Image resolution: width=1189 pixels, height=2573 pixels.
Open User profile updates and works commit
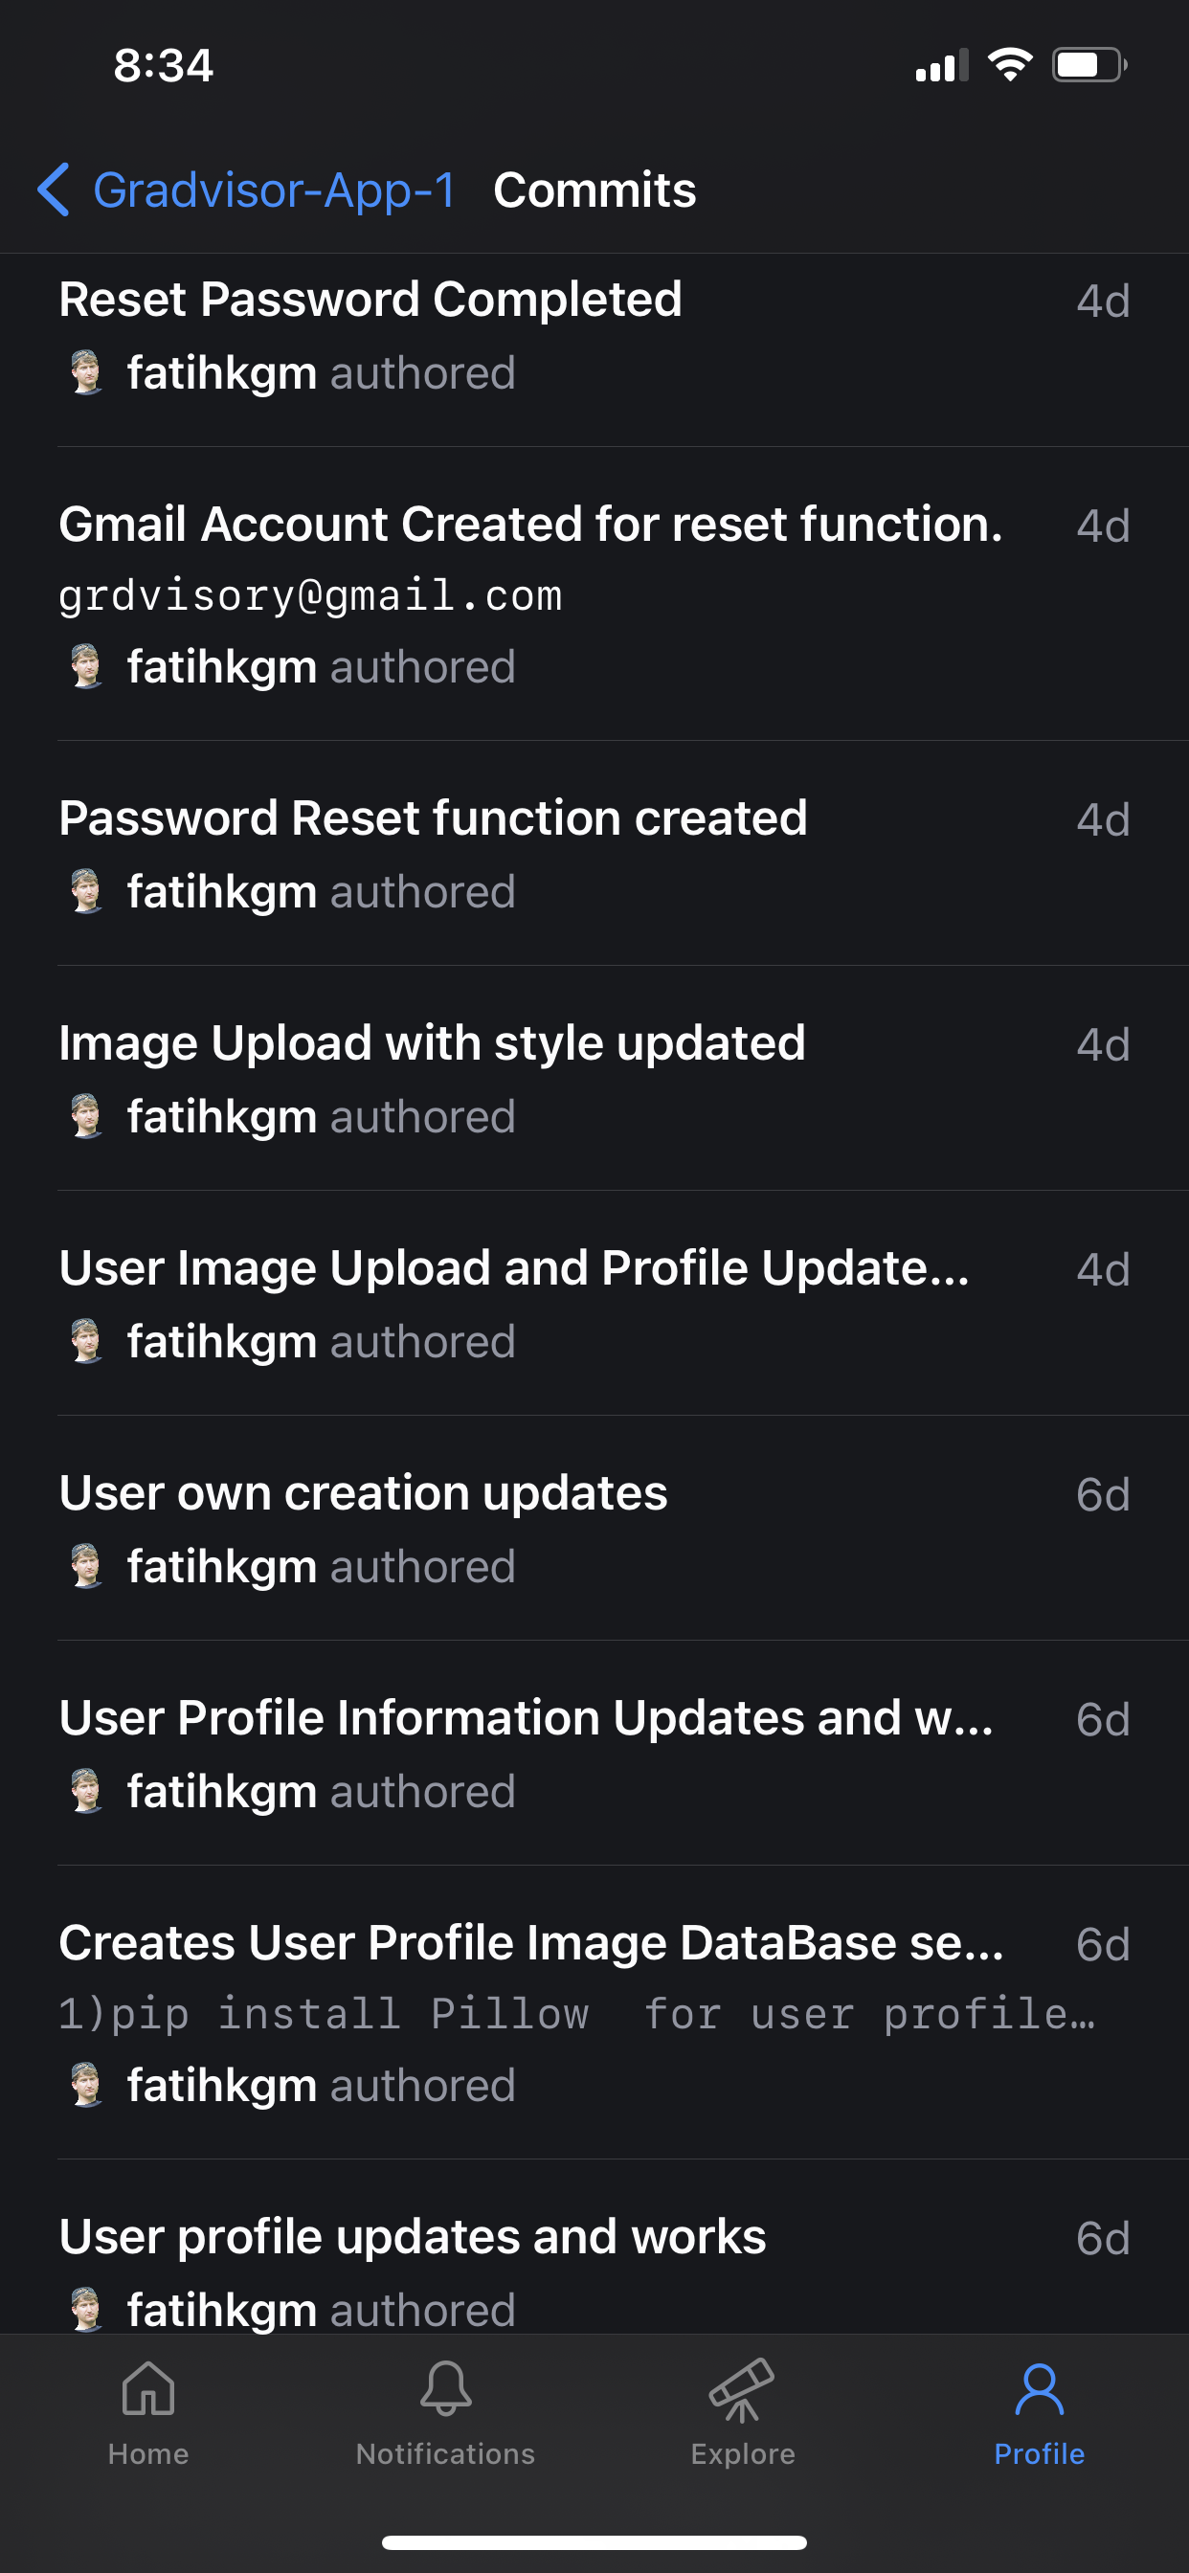[594, 2248]
